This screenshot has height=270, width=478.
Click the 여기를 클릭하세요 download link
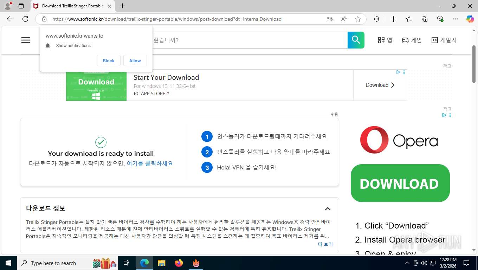(x=150, y=163)
